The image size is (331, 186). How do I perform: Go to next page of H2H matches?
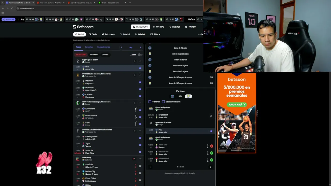click(210, 167)
